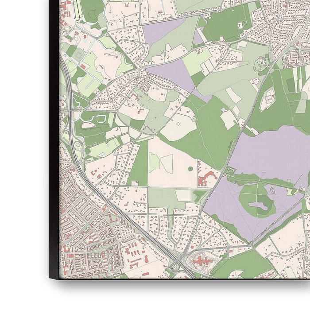Click the light green rectangle inside cream field
This screenshot has height=310, width=310.
[x=154, y=162]
